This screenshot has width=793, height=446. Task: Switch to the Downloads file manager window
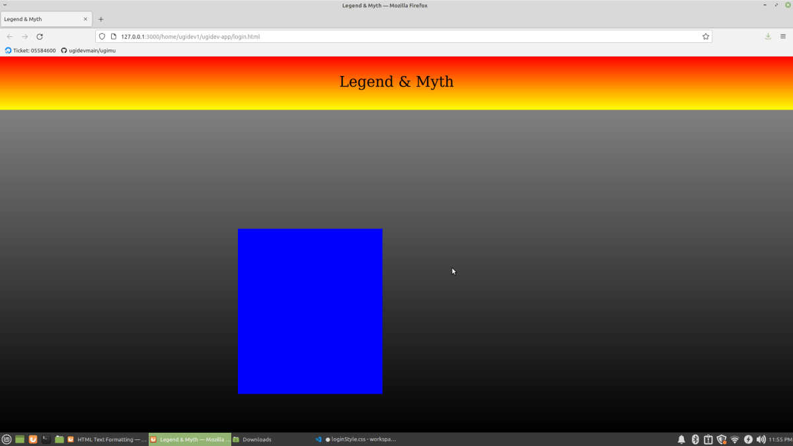click(272, 439)
